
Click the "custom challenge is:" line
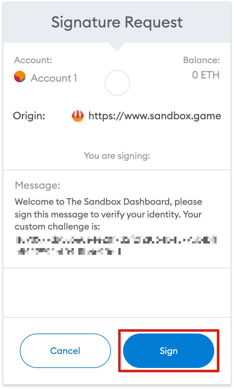[x=58, y=227]
